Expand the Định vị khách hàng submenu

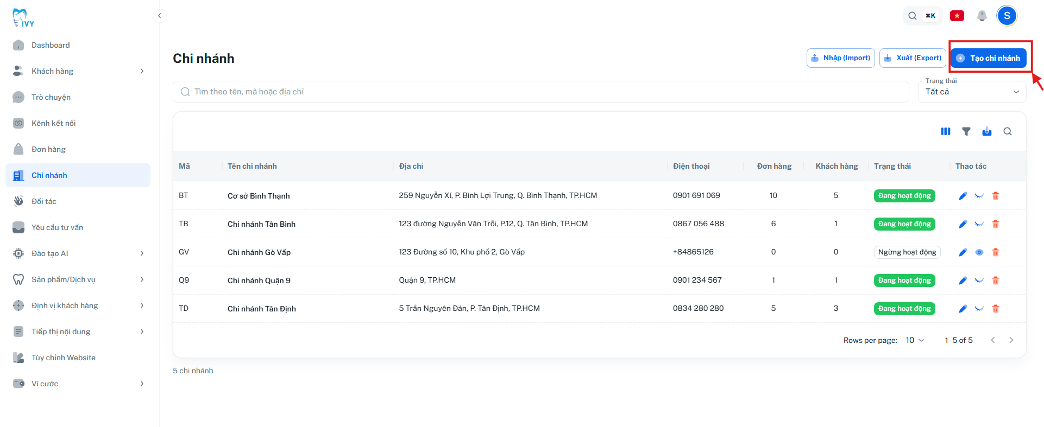pyautogui.click(x=142, y=305)
